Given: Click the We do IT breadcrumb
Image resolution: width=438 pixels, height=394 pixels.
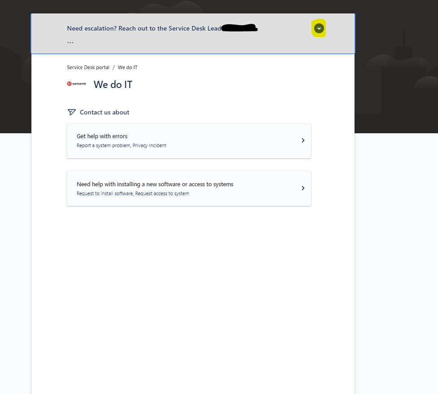Looking at the screenshot, I should tap(127, 67).
